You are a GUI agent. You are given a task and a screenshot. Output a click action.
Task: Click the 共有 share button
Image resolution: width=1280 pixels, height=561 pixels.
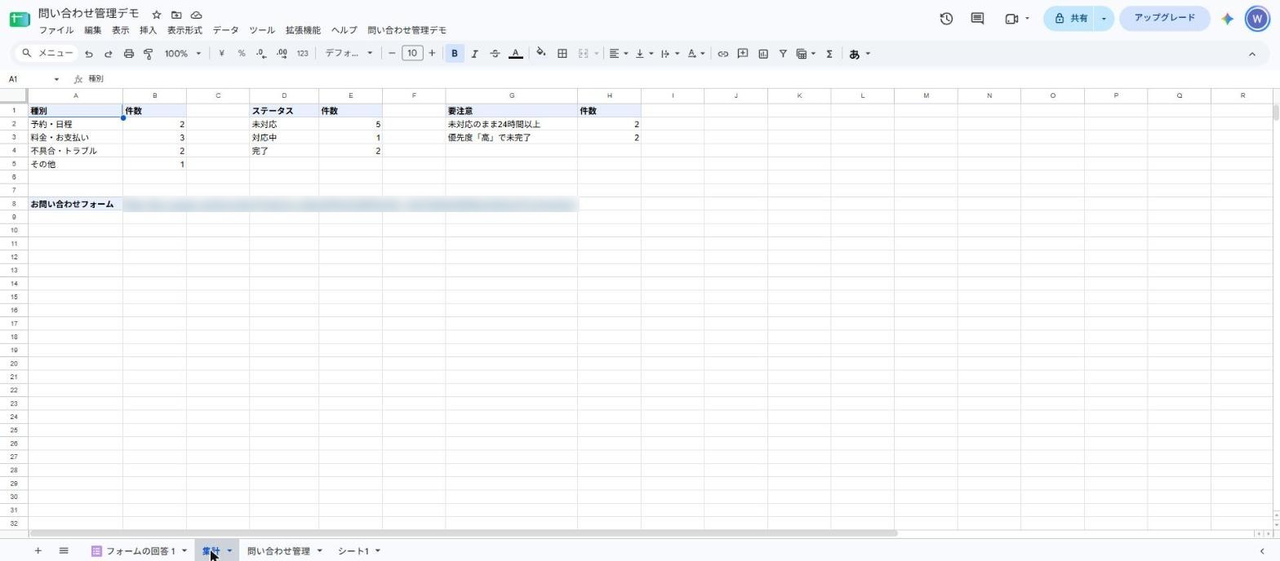(x=1070, y=18)
